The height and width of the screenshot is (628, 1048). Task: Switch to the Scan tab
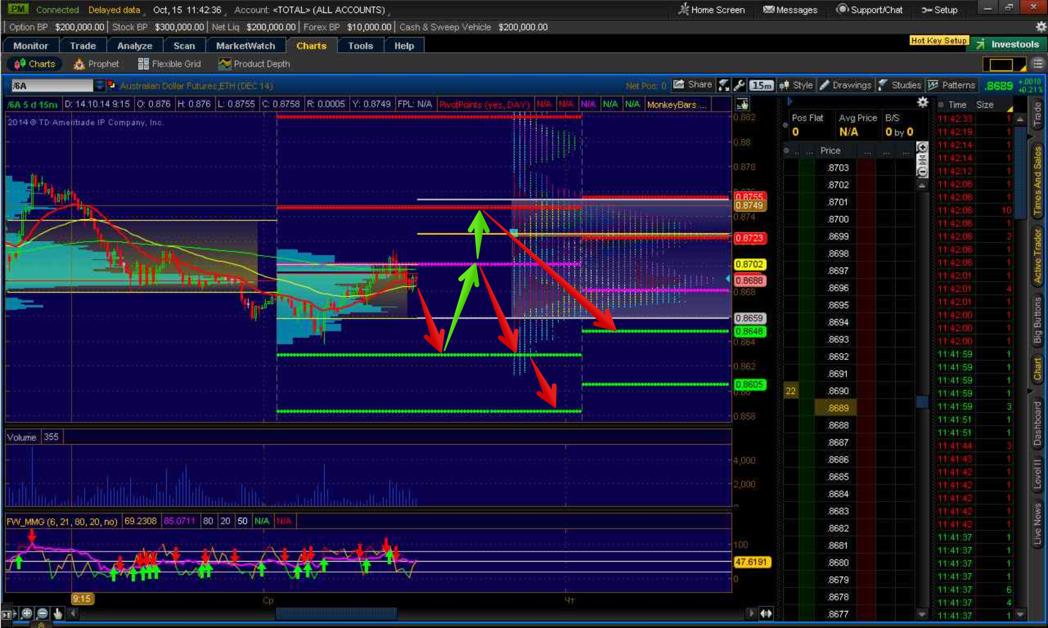pyautogui.click(x=184, y=45)
